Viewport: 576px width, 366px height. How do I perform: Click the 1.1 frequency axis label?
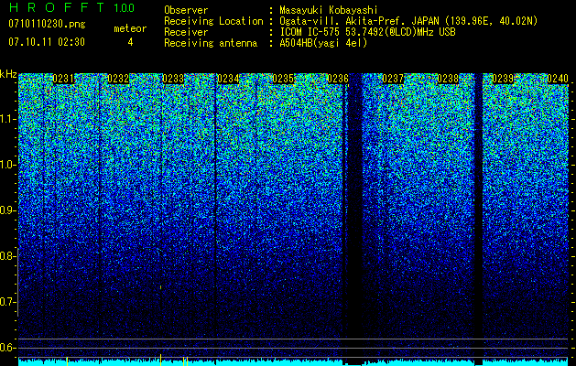point(8,119)
